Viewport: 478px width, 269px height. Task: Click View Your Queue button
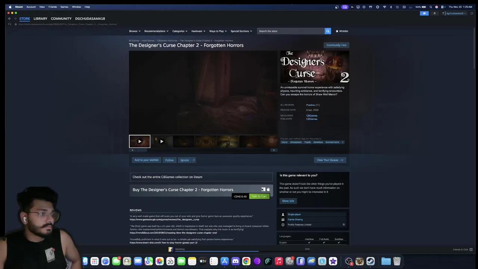(330, 160)
